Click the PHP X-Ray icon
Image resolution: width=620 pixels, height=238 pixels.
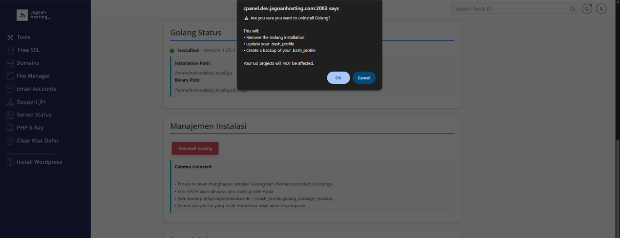point(10,128)
